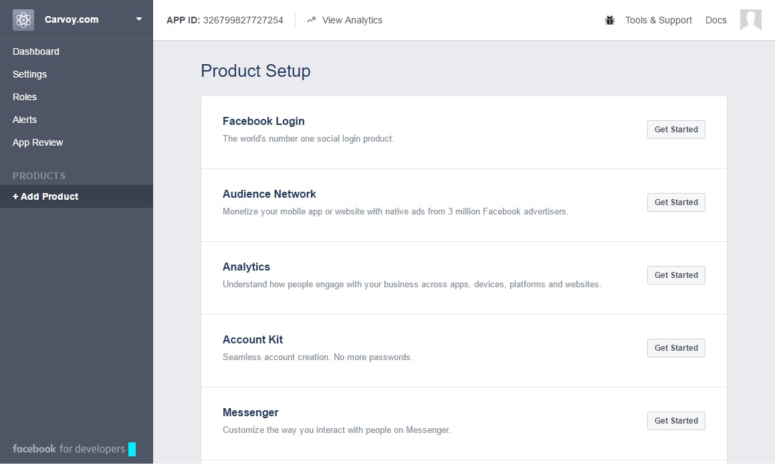
Task: Open the View Analytics link
Action: [352, 20]
